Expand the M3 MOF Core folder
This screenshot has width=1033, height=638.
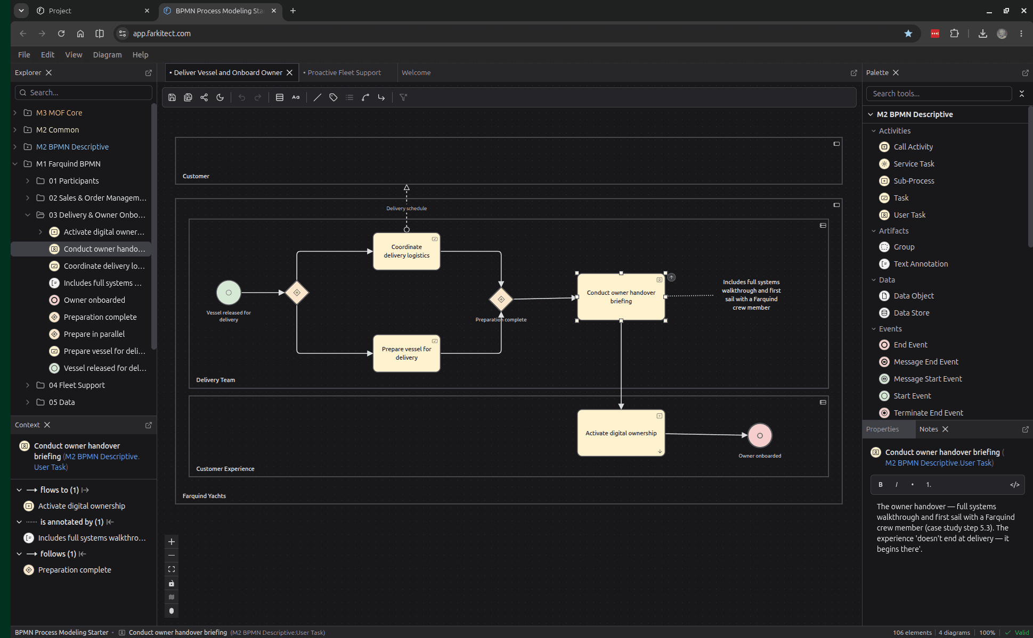pos(15,113)
